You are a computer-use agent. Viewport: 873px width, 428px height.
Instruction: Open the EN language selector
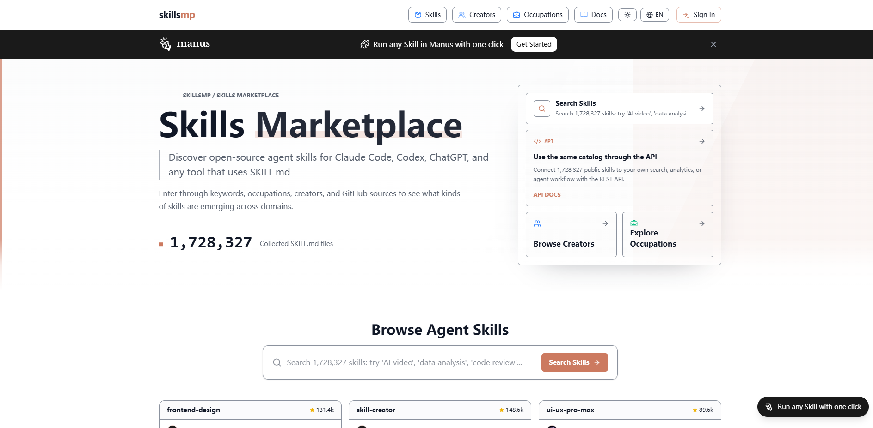click(655, 15)
